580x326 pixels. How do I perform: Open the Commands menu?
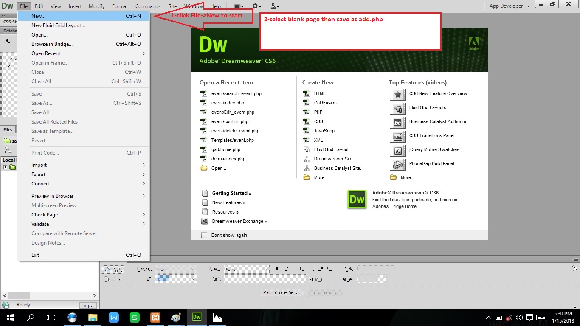[148, 6]
